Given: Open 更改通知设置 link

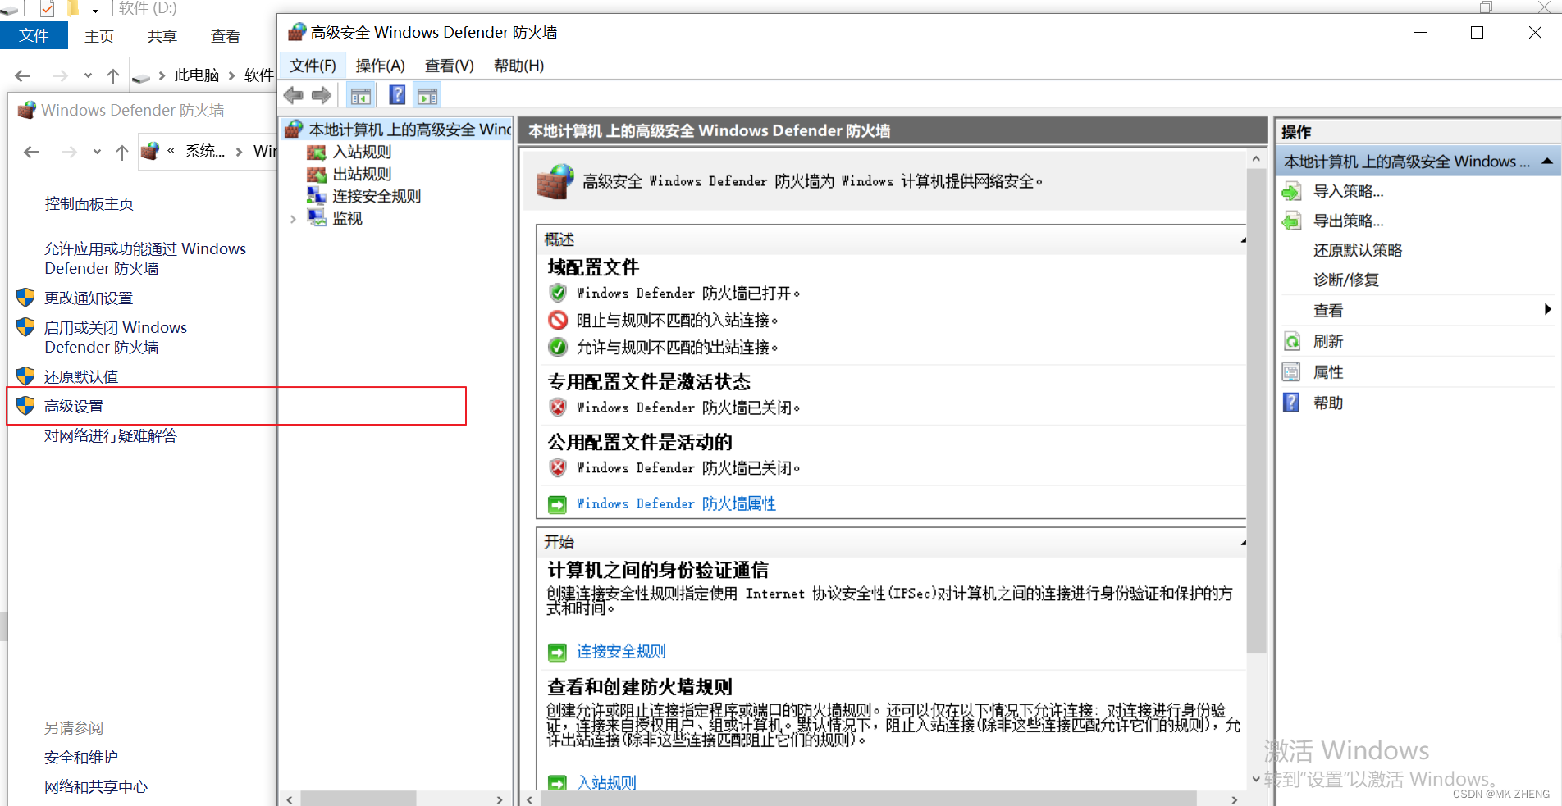Looking at the screenshot, I should pos(89,298).
